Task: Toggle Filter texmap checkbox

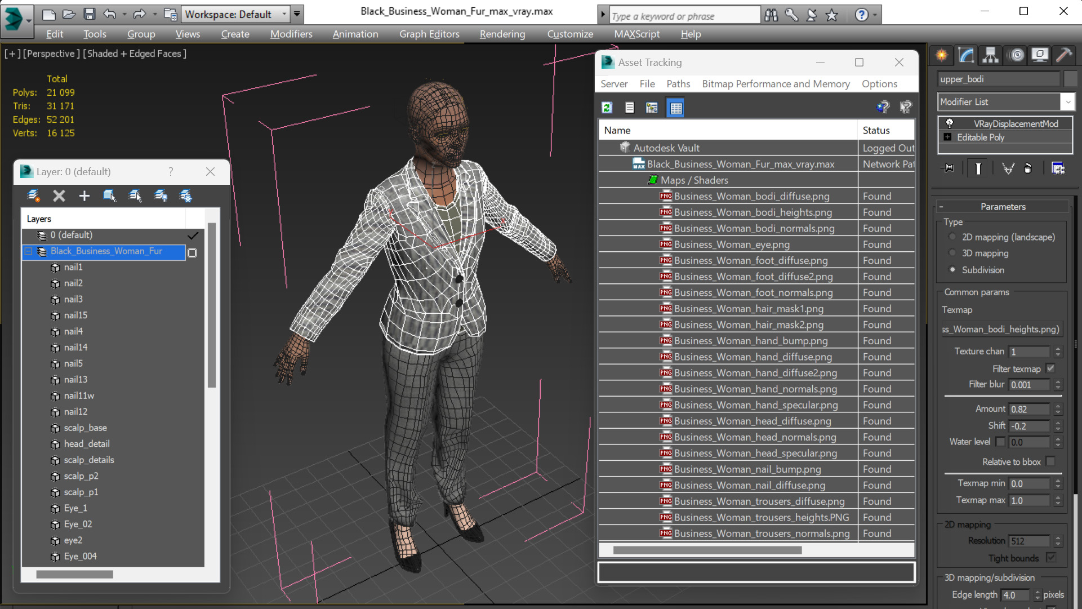Action: pos(1050,368)
